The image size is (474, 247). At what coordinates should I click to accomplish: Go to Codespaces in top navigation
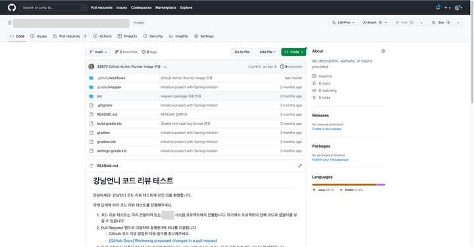point(141,7)
